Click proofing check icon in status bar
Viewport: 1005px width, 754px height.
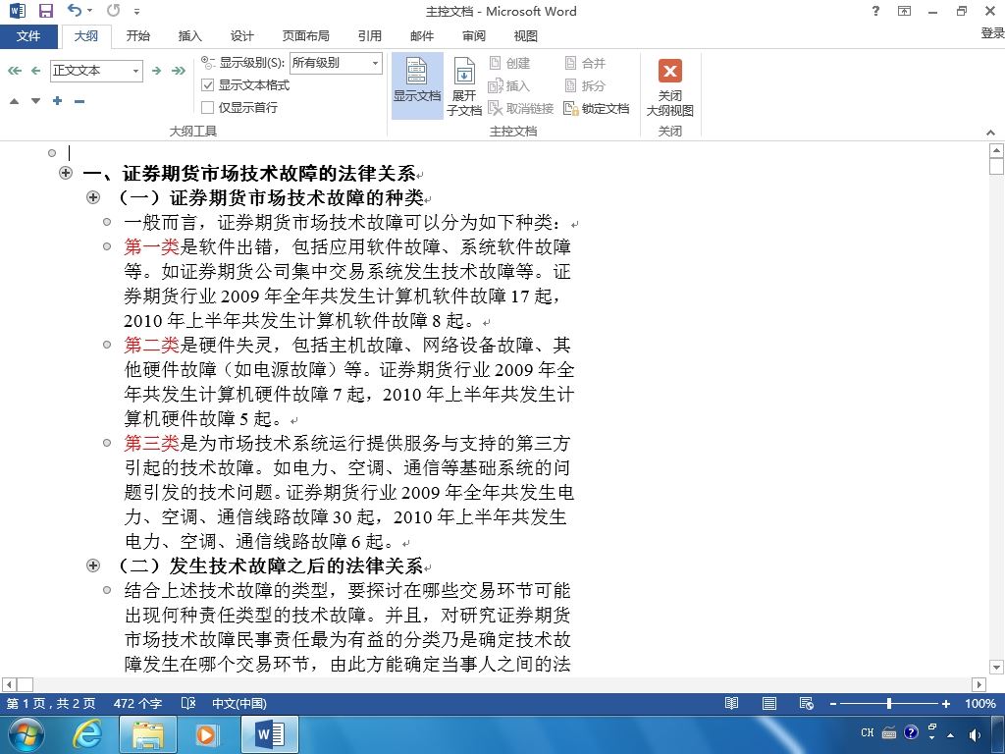(188, 703)
